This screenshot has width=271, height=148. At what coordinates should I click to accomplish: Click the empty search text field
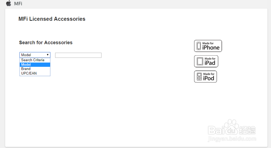[x=78, y=55]
